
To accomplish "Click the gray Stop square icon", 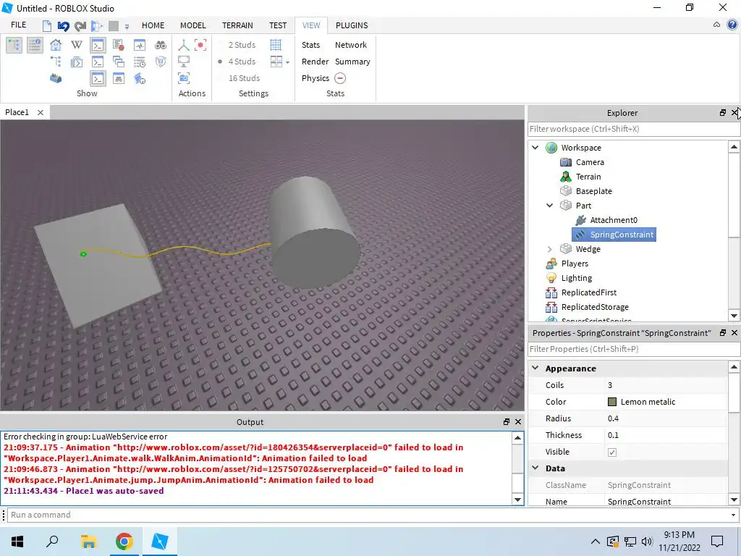I will [114, 25].
